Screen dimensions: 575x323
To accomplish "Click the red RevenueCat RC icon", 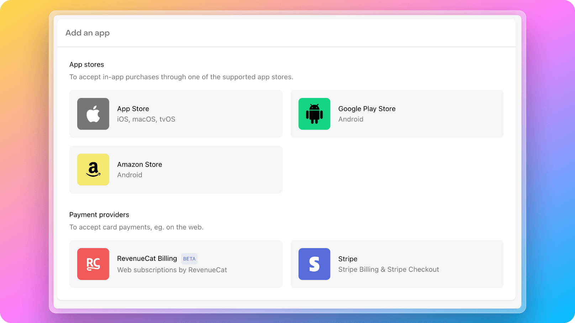I will point(93,264).
